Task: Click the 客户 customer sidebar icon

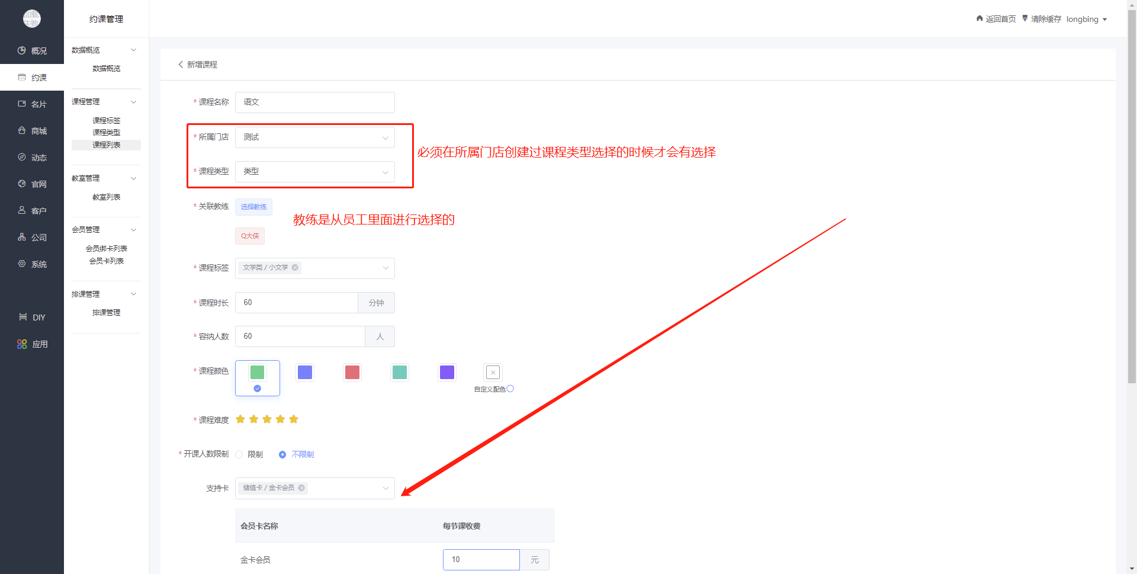Action: pos(22,211)
